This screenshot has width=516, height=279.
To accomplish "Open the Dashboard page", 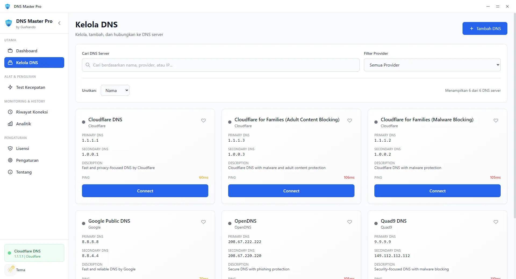I will pyautogui.click(x=34, y=51).
